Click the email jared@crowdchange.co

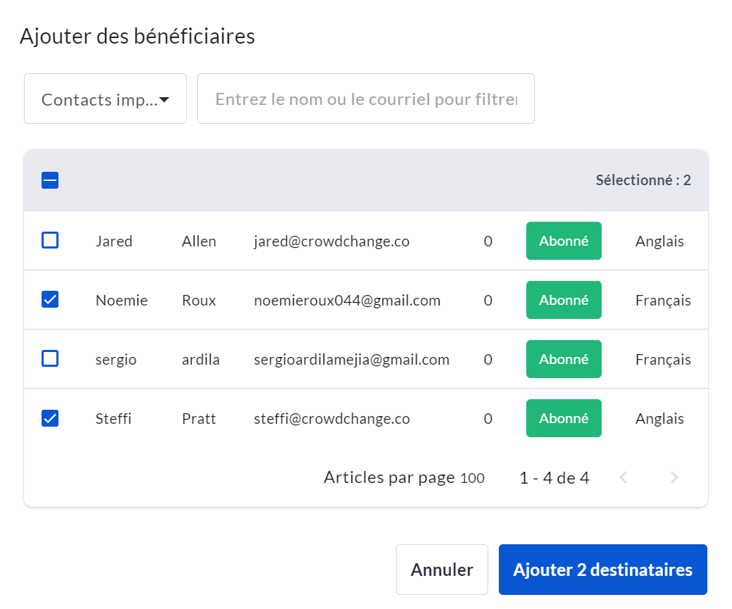click(x=331, y=241)
